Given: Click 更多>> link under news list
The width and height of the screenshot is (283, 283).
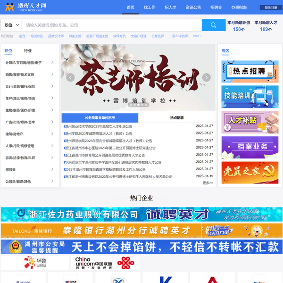Looking at the screenshot, I should 208,183.
